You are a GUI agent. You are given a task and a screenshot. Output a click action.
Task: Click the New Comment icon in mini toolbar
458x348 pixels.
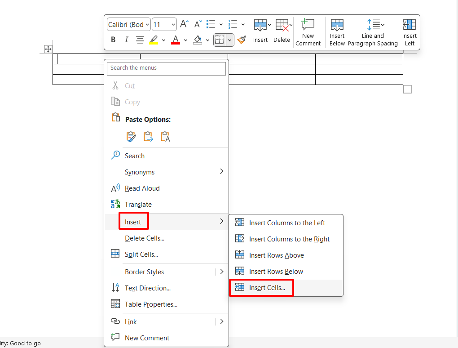[308, 31]
